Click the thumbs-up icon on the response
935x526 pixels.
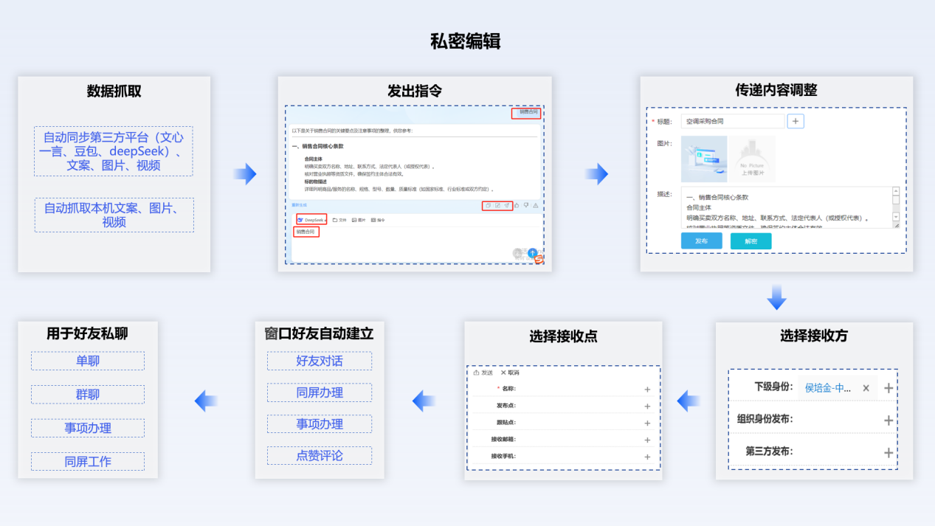tap(517, 205)
